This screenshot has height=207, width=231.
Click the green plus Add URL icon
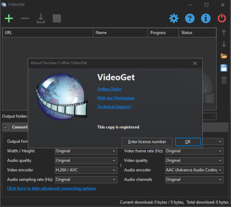9,18
